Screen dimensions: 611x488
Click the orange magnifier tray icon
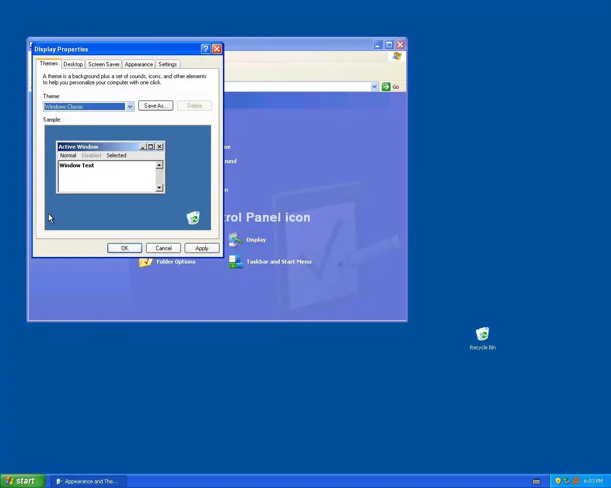[575, 481]
